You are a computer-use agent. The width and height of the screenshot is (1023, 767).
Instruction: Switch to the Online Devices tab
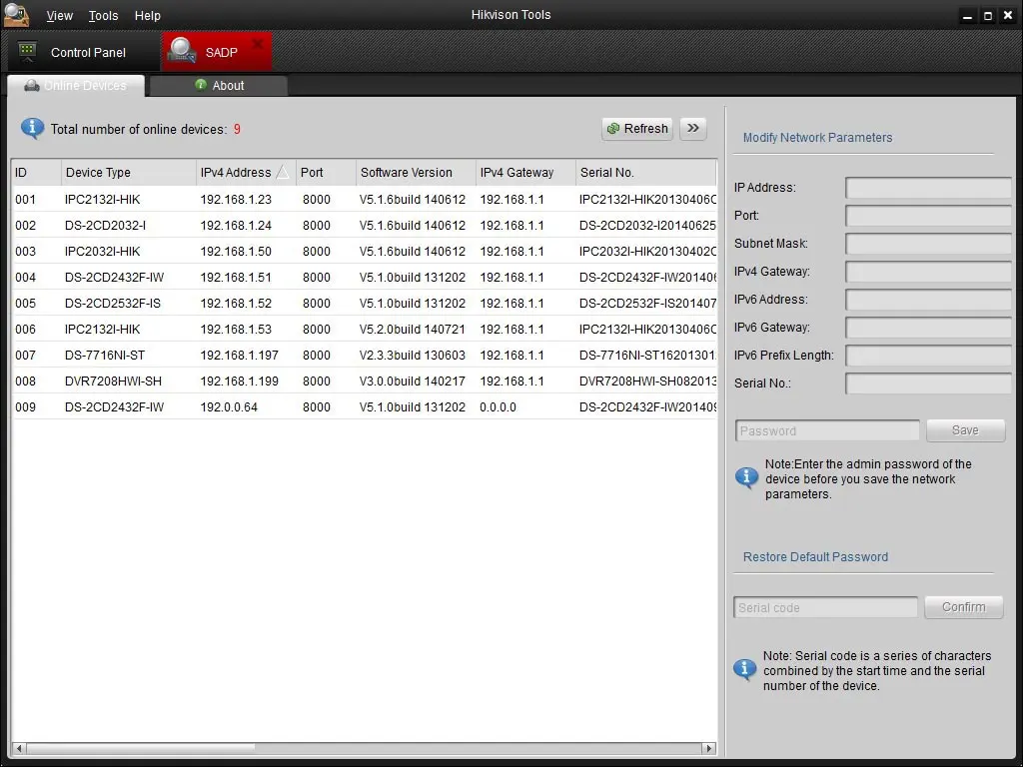(76, 86)
